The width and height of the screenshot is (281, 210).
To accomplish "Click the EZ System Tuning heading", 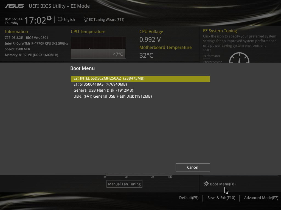I will (220, 31).
